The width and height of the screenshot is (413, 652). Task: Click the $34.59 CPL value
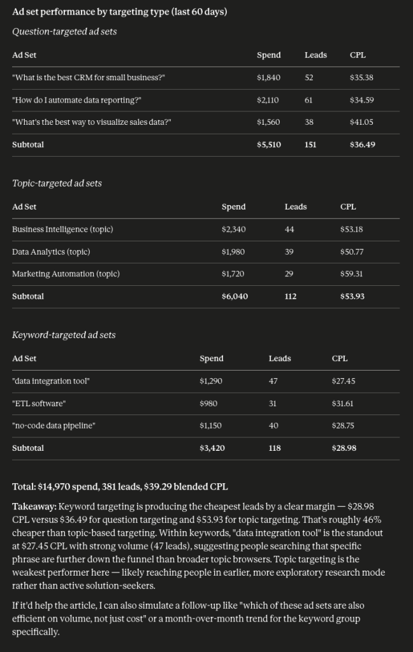(x=361, y=100)
